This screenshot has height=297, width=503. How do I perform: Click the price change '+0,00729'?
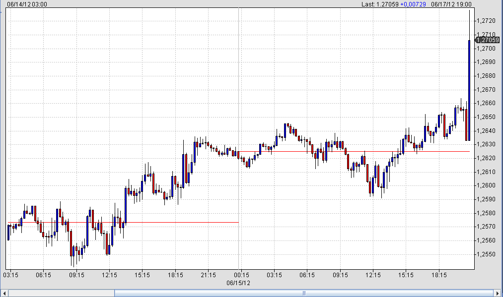click(413, 4)
